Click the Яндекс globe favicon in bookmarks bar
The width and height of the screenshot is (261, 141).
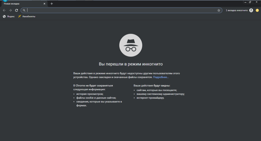(x=4, y=16)
